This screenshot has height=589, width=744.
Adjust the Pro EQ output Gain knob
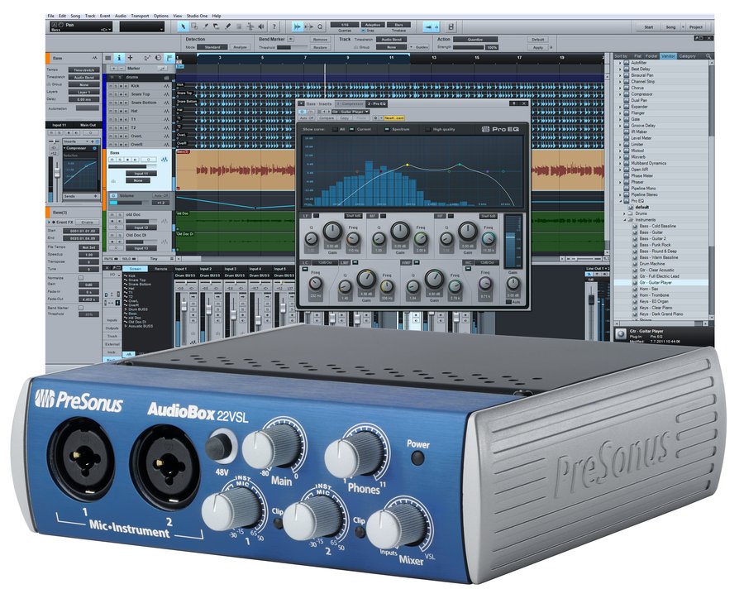[513, 284]
